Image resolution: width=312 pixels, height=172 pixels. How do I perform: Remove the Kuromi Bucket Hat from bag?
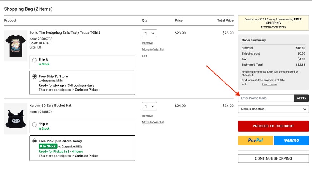click(147, 116)
